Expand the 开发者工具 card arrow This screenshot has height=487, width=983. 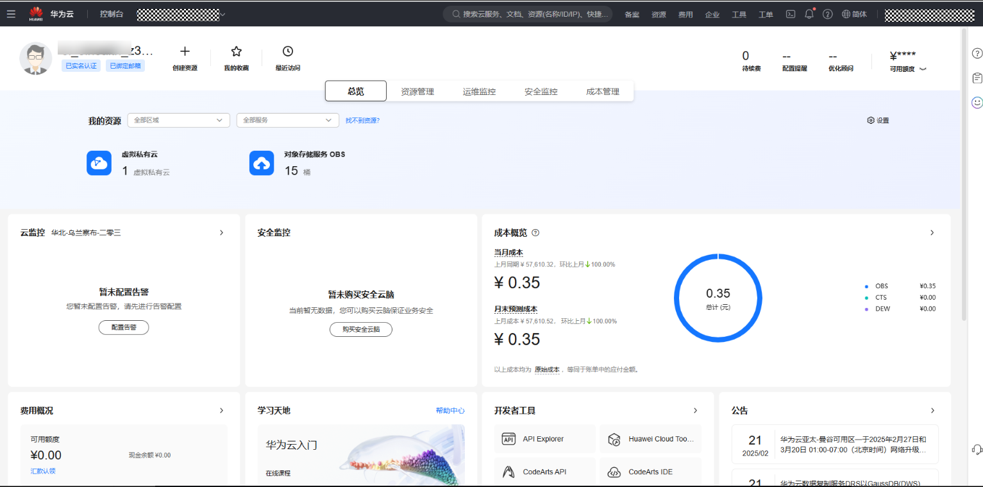pyautogui.click(x=695, y=410)
